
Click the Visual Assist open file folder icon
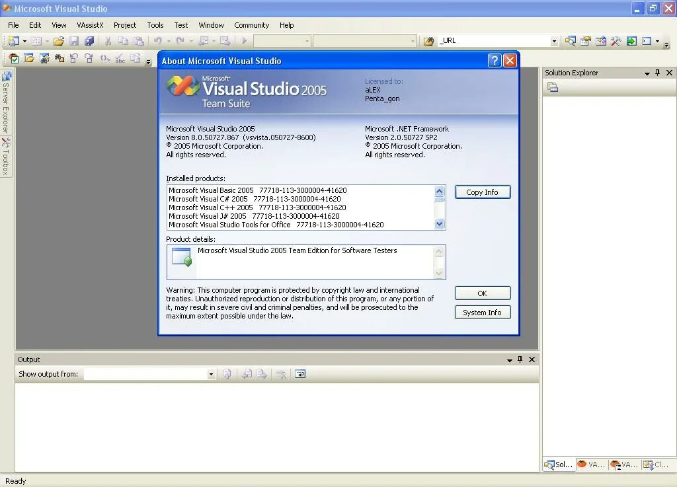pyautogui.click(x=29, y=58)
